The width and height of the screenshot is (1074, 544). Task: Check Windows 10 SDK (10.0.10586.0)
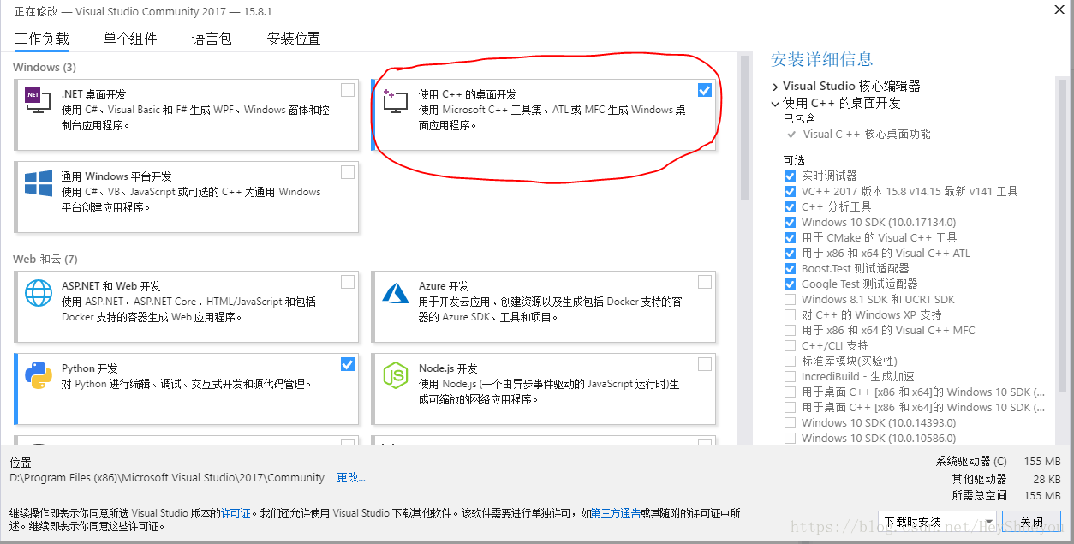coord(790,438)
